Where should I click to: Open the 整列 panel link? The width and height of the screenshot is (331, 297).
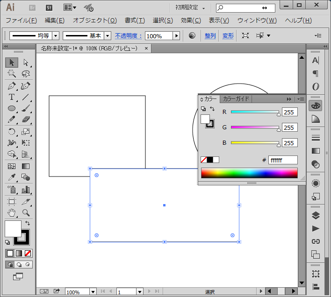point(210,36)
